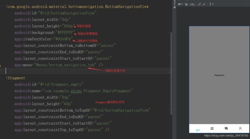
Task: Click the BottomNavigationView opening tag line
Action: click(x=77, y=7)
